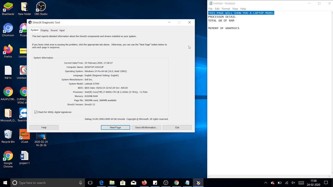
Task: Open Notepad's File menu
Action: click(x=210, y=9)
